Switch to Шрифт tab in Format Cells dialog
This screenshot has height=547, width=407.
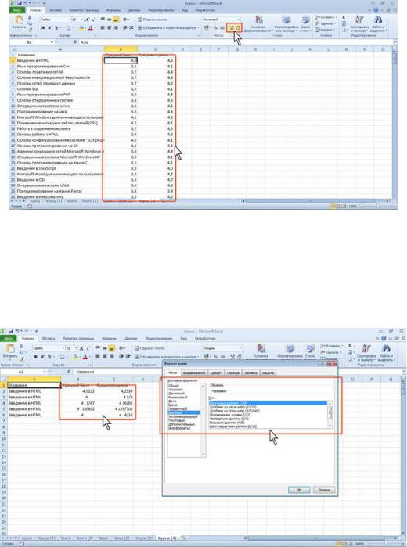click(216, 373)
